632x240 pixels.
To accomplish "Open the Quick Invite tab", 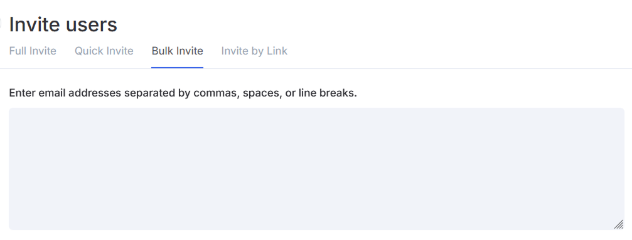I will click(104, 51).
